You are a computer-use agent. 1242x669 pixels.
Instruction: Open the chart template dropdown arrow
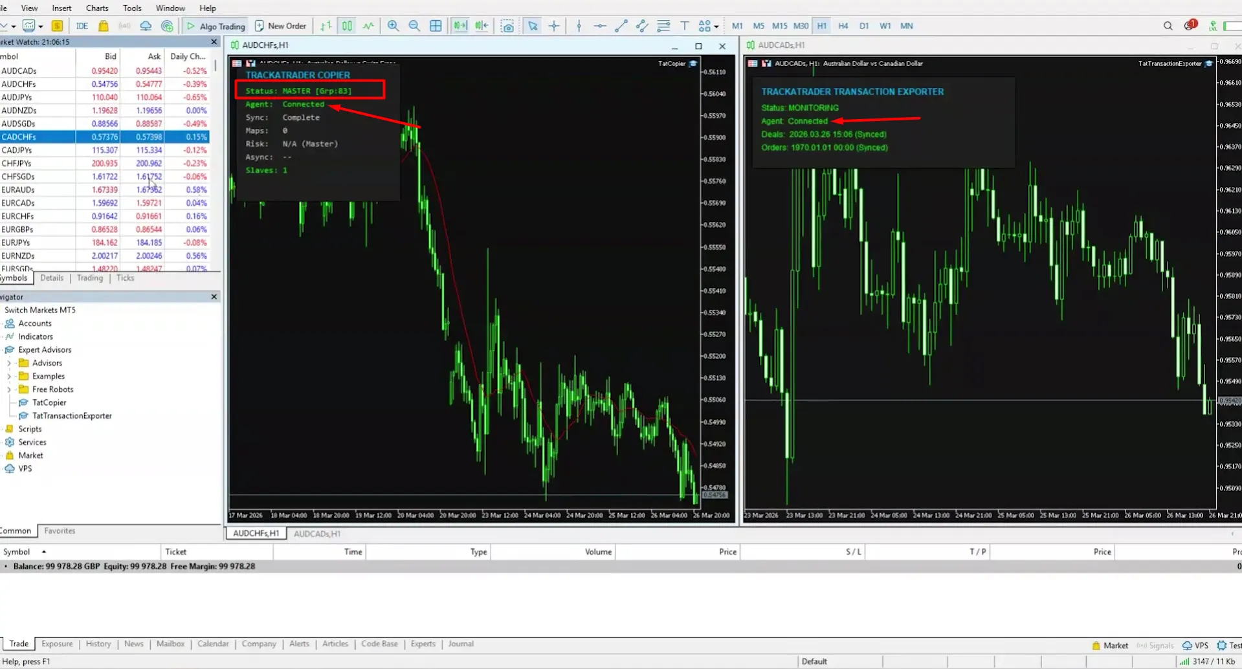40,27
